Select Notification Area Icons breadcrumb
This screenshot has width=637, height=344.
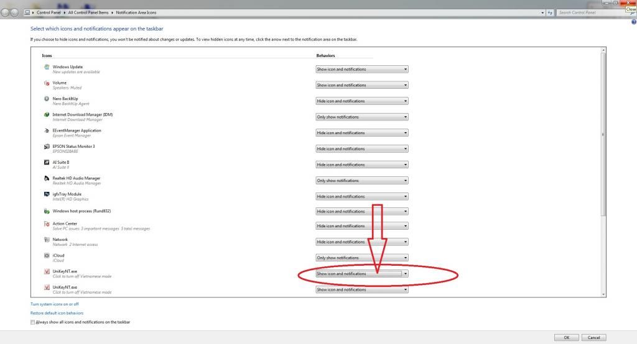click(x=136, y=12)
